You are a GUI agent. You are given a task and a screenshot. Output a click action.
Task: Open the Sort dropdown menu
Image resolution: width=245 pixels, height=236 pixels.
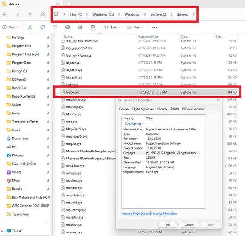112,27
